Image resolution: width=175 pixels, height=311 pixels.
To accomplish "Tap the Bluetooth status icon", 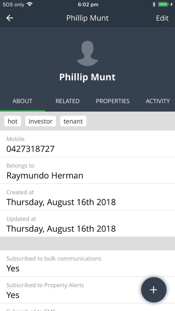I will point(154,5).
